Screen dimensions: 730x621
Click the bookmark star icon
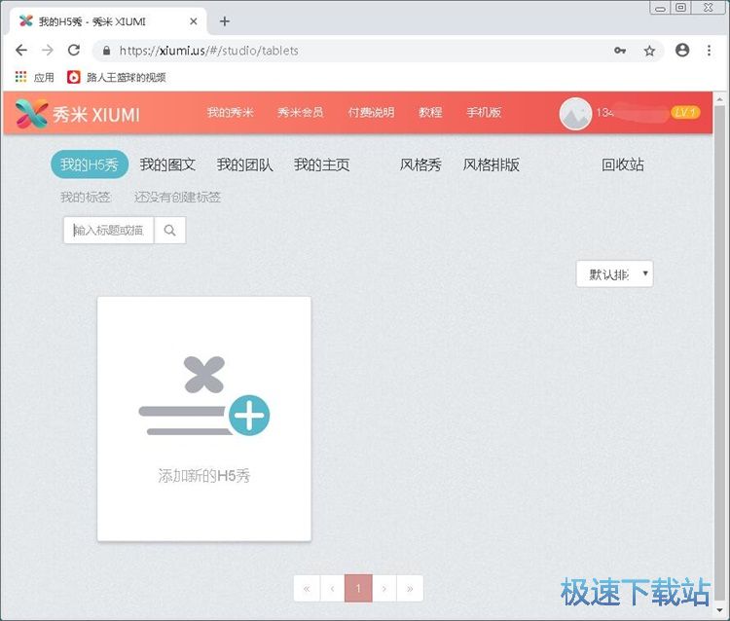coord(649,51)
